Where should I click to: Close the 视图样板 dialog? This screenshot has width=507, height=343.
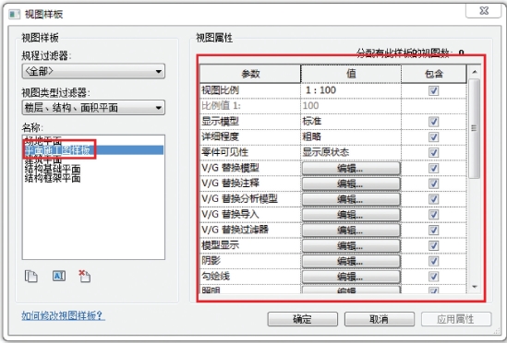click(484, 11)
